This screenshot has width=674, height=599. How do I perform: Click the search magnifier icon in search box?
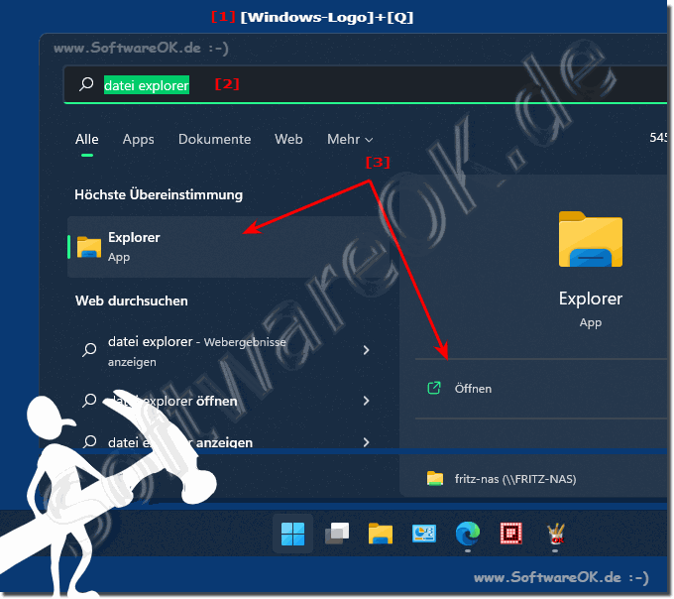(86, 84)
